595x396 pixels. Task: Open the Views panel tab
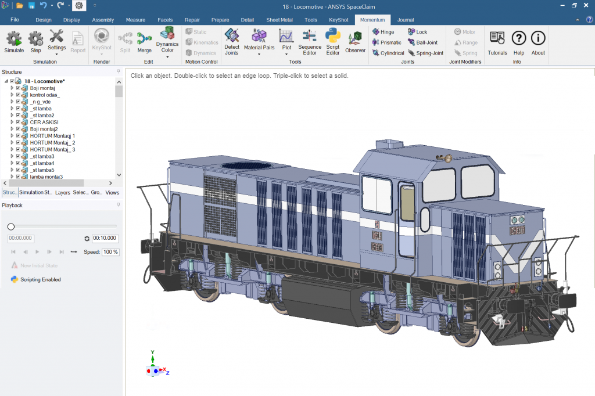112,193
